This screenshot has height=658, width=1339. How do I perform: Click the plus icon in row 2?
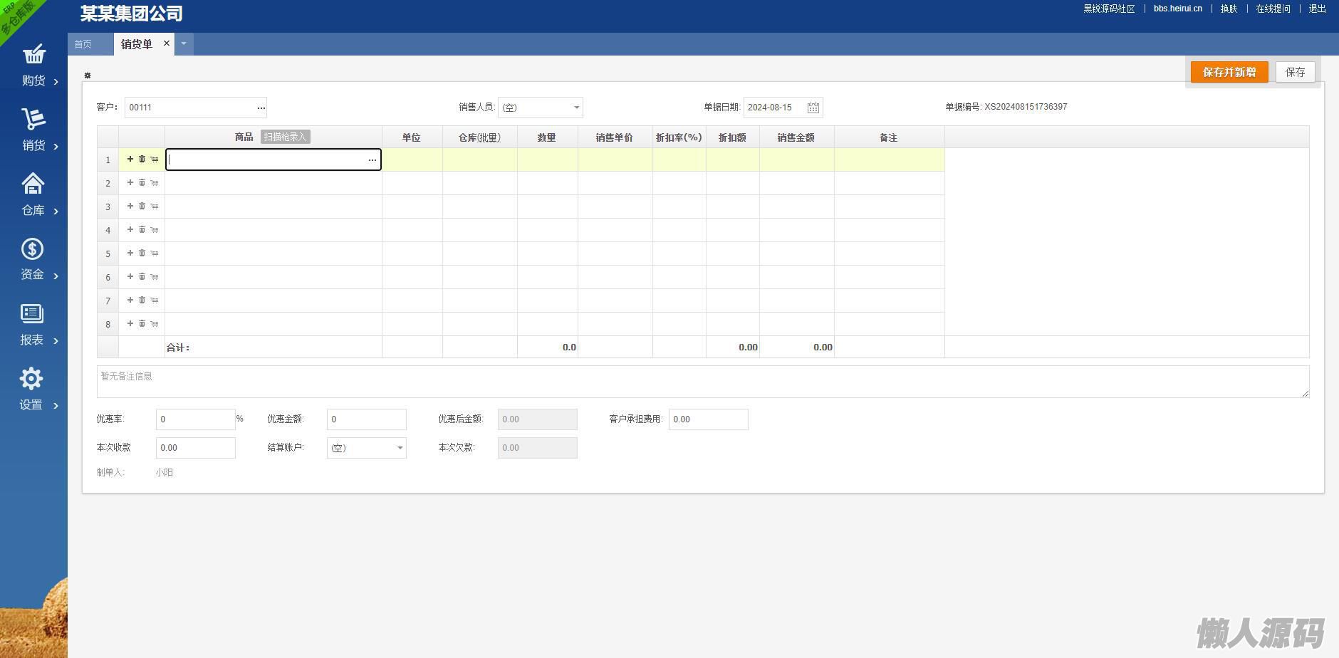(x=130, y=183)
